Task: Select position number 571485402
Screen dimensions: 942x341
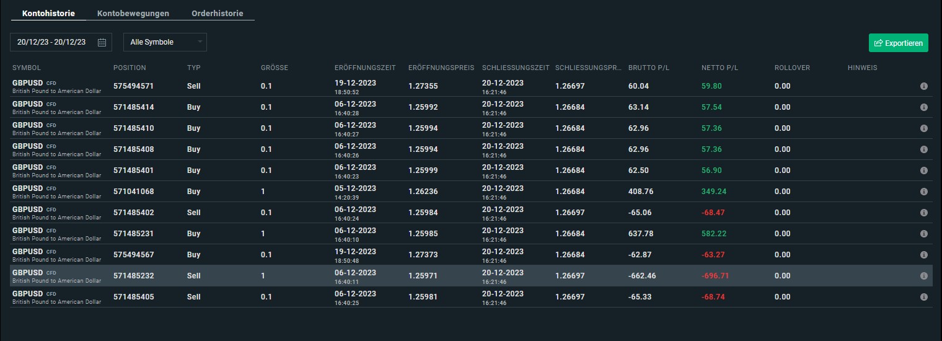Action: (x=133, y=213)
